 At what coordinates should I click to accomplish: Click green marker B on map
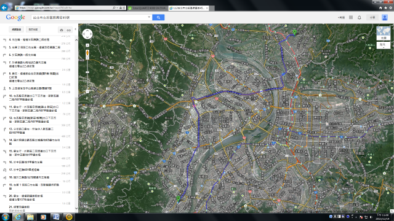(x=178, y=198)
